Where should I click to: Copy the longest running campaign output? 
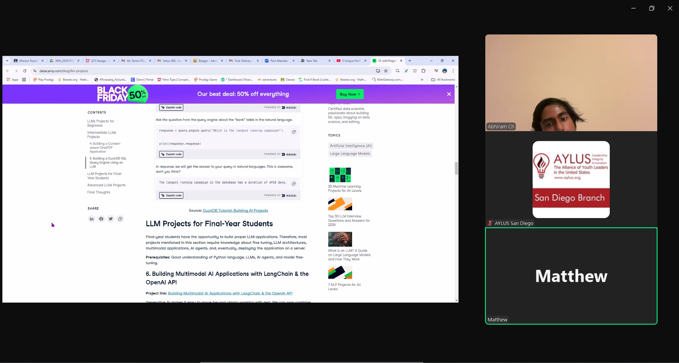coord(294,184)
